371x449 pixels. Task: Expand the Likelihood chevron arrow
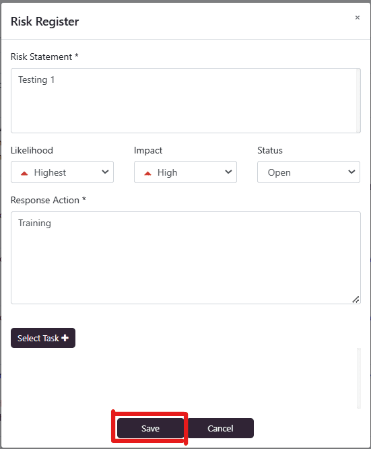(105, 172)
